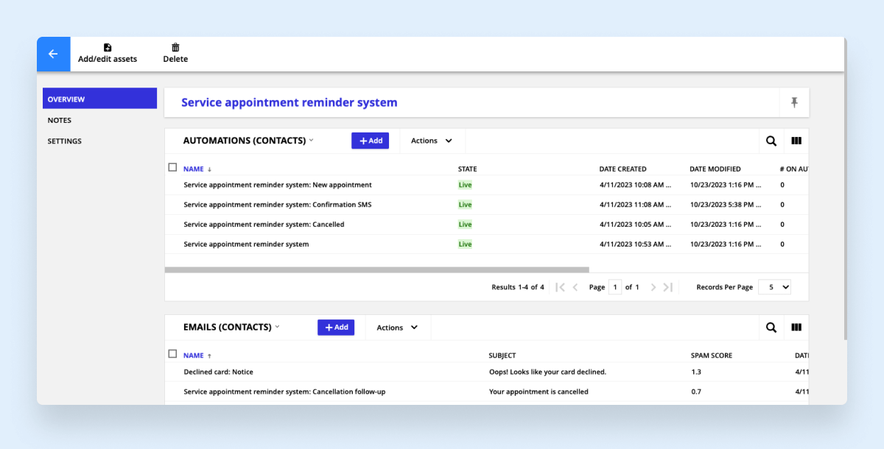Click the blue back arrow button
884x449 pixels.
(53, 54)
